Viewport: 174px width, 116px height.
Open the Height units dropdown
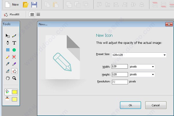pyautogui.click(x=142, y=74)
